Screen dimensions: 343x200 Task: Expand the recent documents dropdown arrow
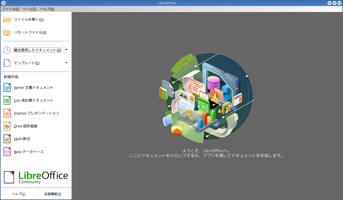pyautogui.click(x=66, y=50)
